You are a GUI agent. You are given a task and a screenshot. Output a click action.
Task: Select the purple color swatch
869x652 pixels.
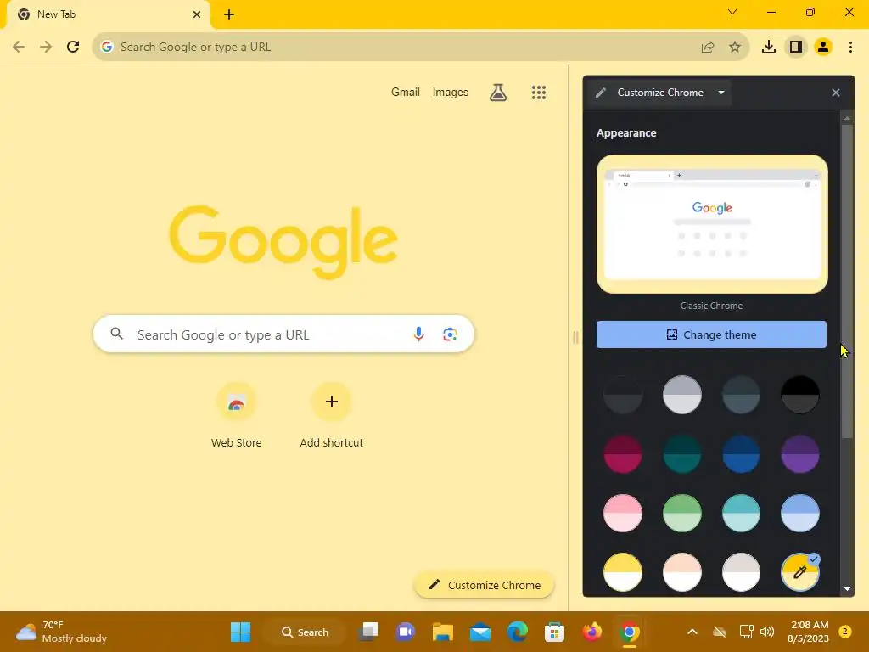[x=799, y=454]
